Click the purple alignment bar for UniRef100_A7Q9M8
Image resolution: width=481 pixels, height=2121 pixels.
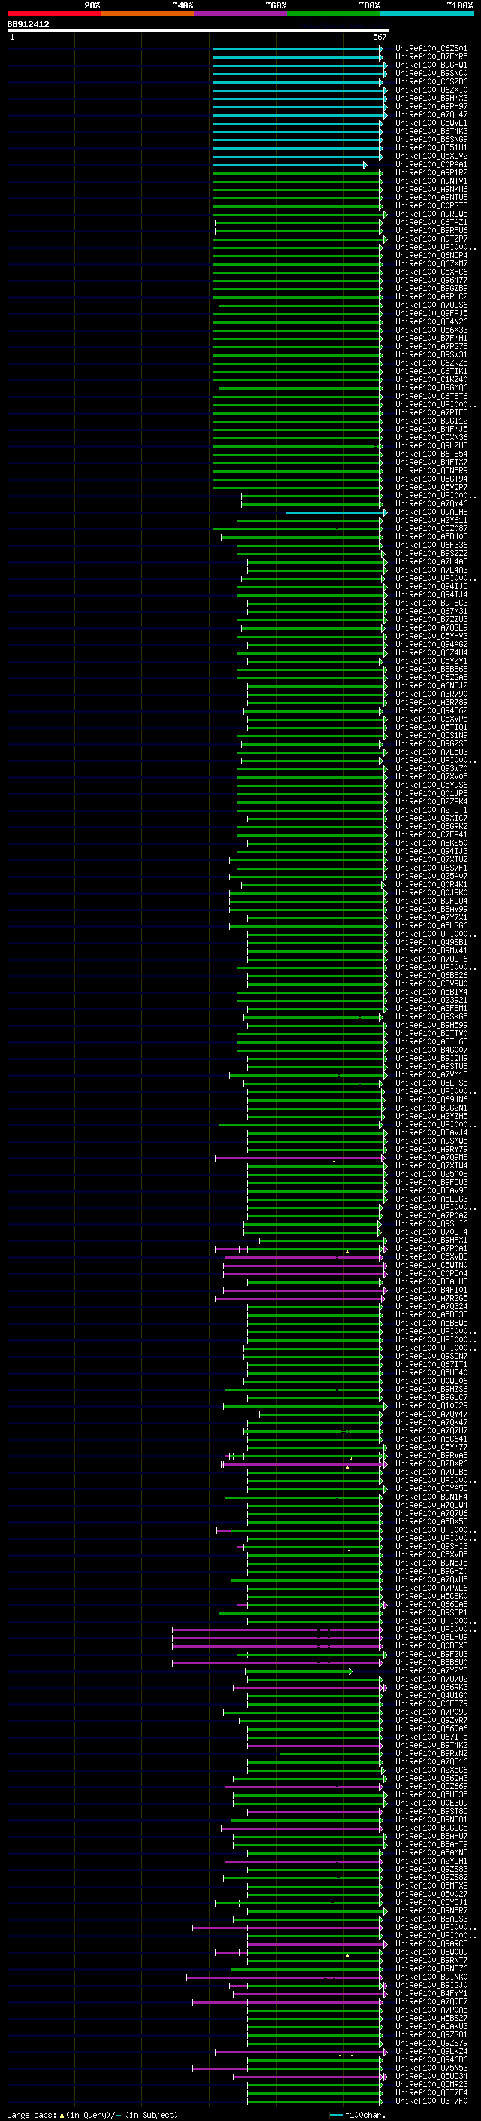click(300, 1158)
